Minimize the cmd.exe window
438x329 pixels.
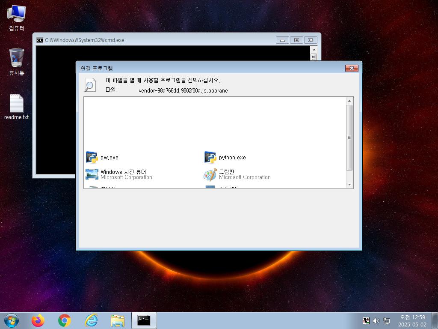coord(282,40)
